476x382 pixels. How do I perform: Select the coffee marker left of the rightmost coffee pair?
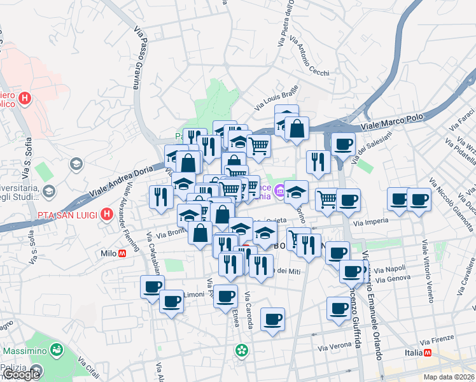pos(399,200)
